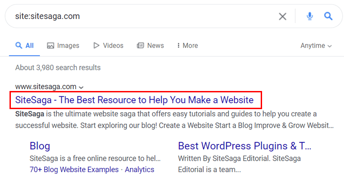Switch to the Videos tab
Viewport: 344px width, 182px height.
pos(108,45)
